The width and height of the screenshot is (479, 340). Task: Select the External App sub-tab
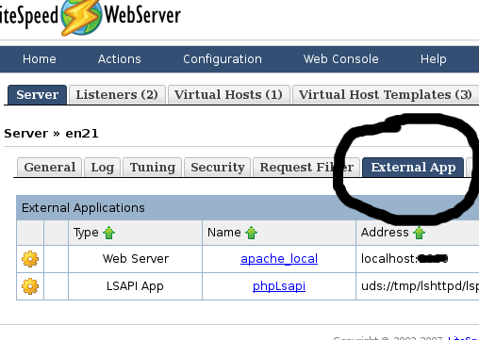pyautogui.click(x=413, y=168)
